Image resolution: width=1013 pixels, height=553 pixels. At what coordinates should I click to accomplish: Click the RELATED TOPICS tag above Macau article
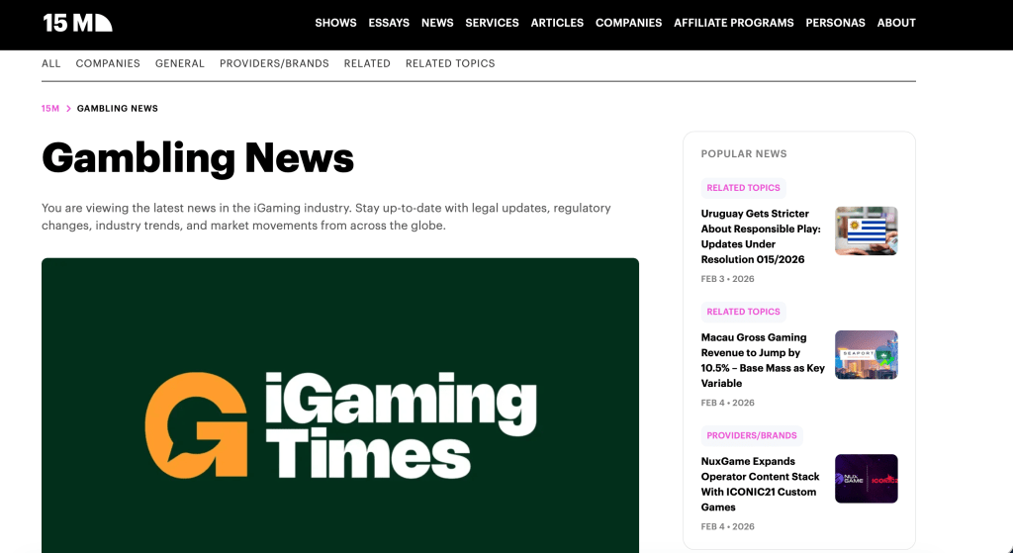[743, 312]
